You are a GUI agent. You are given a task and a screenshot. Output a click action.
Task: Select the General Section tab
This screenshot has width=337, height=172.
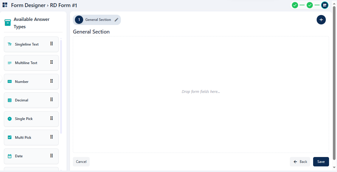pos(98,20)
